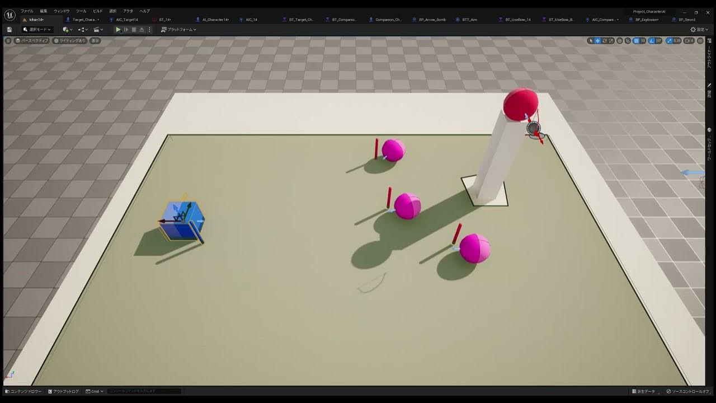This screenshot has height=403, width=716.
Task: Open the add content (cube plus) dropdown
Action: point(68,30)
